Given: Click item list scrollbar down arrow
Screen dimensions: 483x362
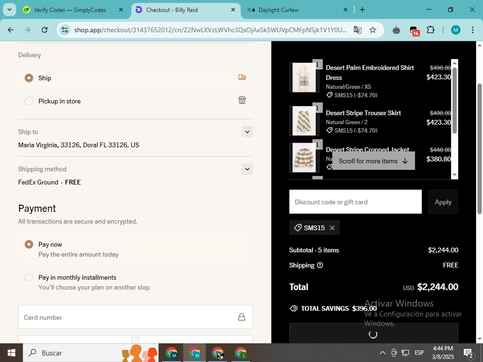Looking at the screenshot, I should click(x=454, y=175).
